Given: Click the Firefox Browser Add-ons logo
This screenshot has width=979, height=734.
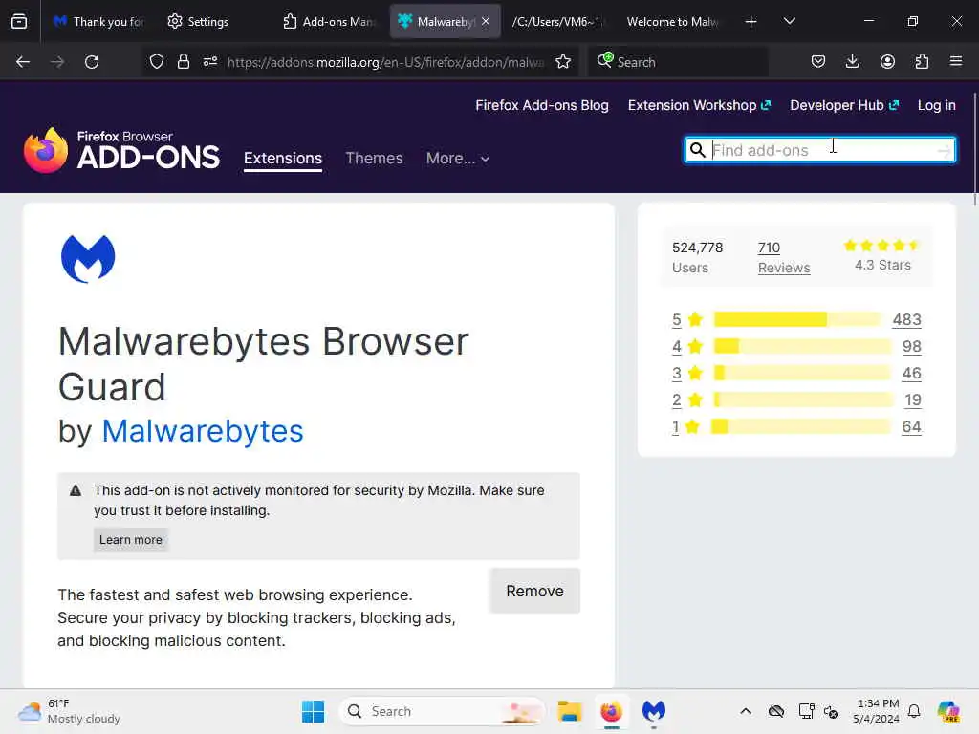Looking at the screenshot, I should point(121,150).
